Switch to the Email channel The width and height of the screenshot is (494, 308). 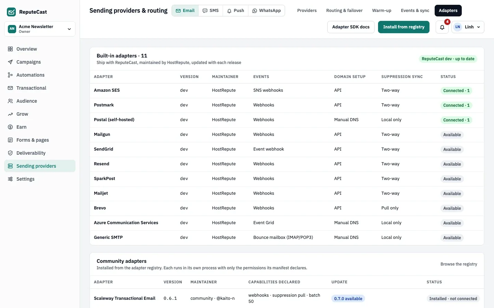click(185, 11)
